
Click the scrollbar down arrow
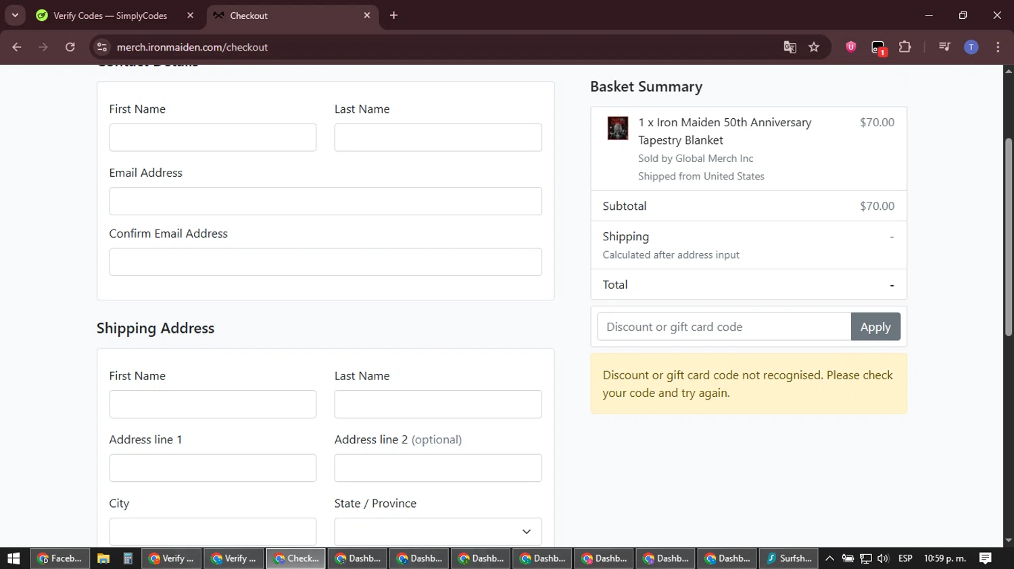(x=1009, y=541)
